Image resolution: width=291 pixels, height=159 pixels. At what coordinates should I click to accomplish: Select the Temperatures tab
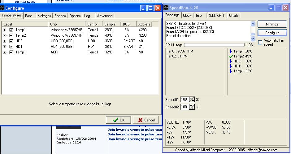(x=11, y=15)
